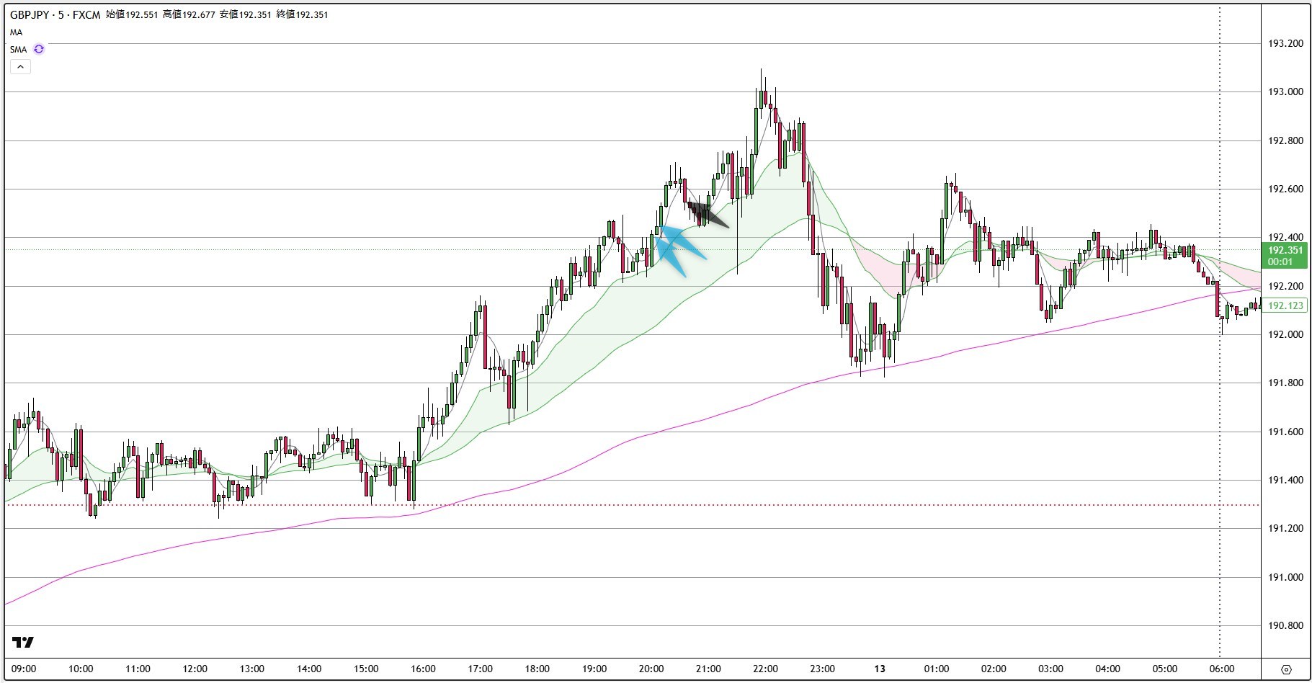Viewport: 1312px width, 683px height.
Task: Click the 22:00 time axis label
Action: click(x=765, y=669)
